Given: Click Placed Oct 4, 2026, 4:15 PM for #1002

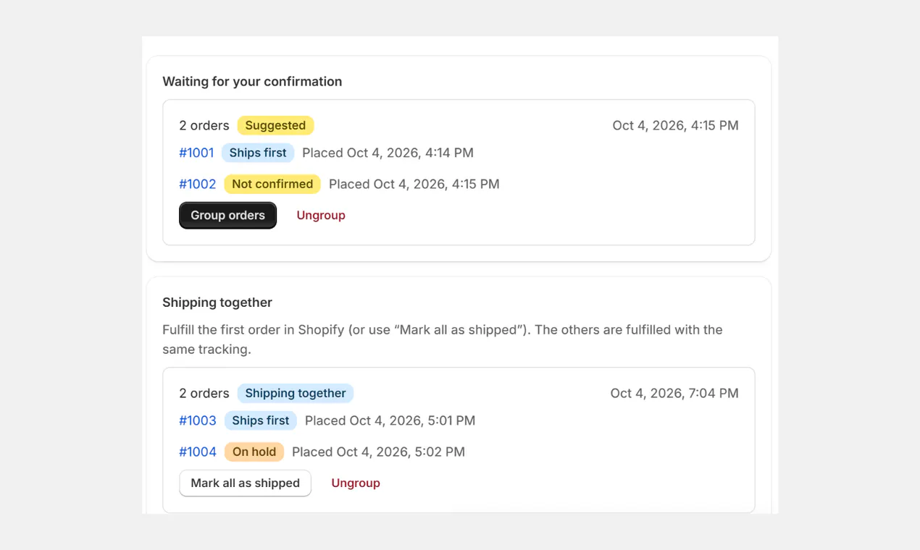Looking at the screenshot, I should pyautogui.click(x=414, y=184).
